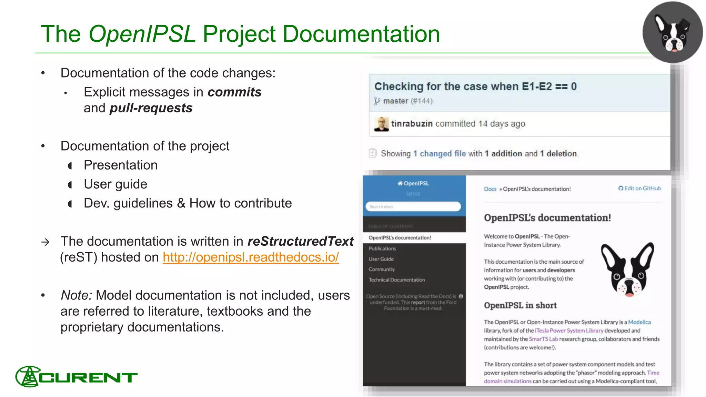Click the Search docs input field
This screenshot has height=397, width=706.
413,206
